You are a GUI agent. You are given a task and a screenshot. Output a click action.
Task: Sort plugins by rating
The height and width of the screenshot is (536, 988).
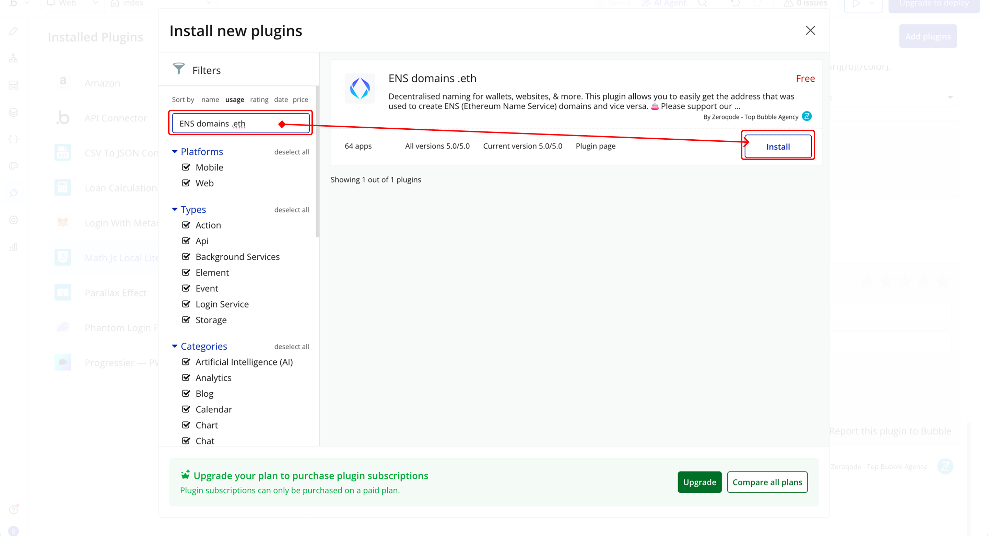(259, 100)
